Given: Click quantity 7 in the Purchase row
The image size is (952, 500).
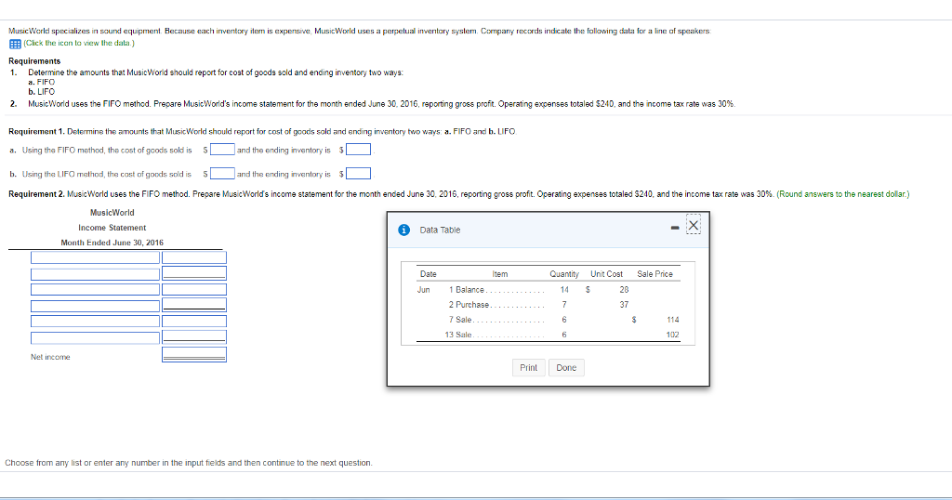Looking at the screenshot, I should [x=564, y=305].
